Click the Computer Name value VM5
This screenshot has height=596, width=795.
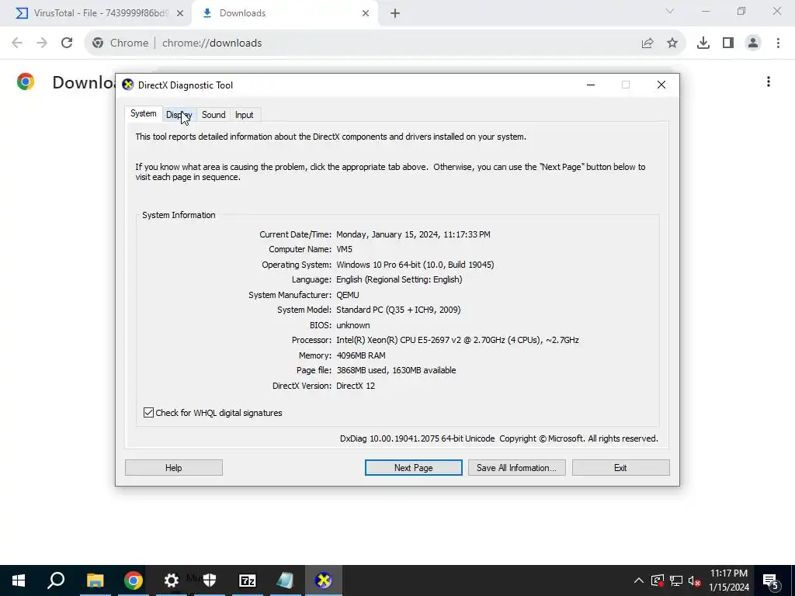[x=344, y=249]
